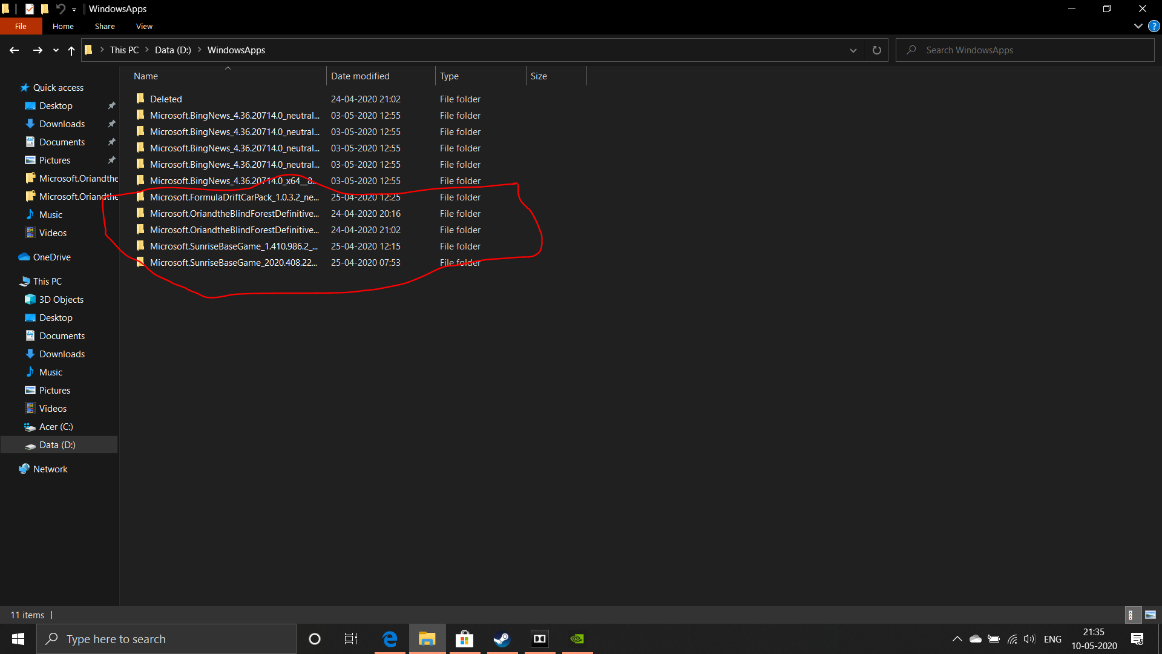
Task: Click This PC in the breadcrumb
Action: 124,50
